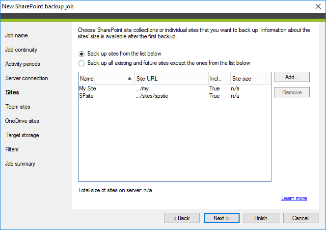Open the OneDrive sites step
Viewport: 326px width, 230px height.
[22, 121]
